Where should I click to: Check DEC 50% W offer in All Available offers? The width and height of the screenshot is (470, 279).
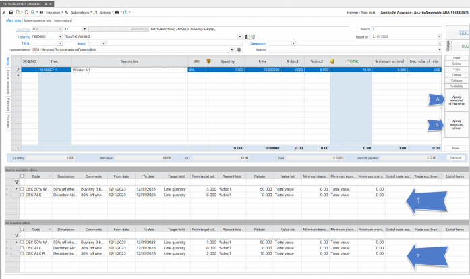click(22, 242)
